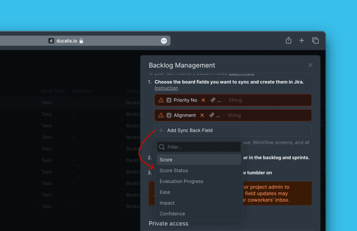Image resolution: width=357 pixels, height=231 pixels.
Task: Select Score Status from the field list
Action: tap(174, 170)
